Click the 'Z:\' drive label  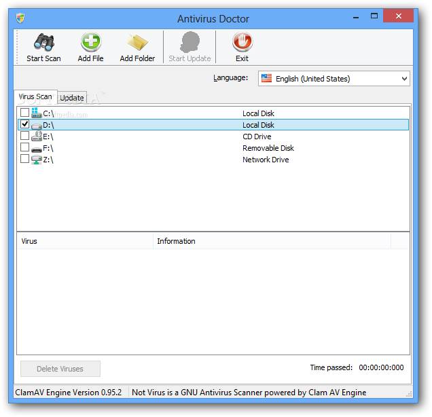coord(48,160)
